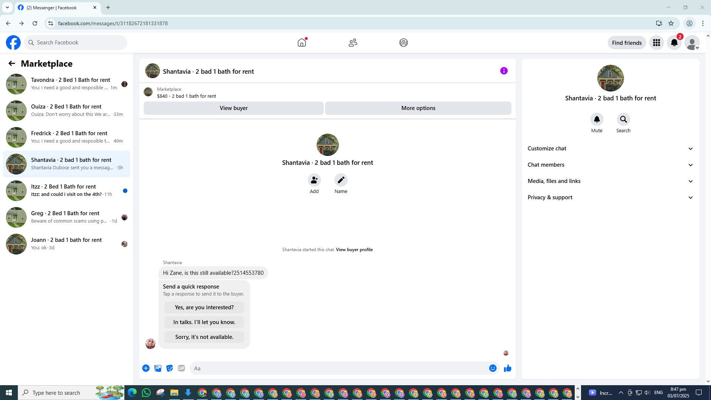Open the sticker picker icon
Viewport: 711px width, 400px height.
[x=170, y=368]
